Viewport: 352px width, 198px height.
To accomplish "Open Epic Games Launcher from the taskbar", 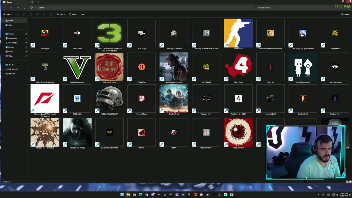I will click(189, 195).
